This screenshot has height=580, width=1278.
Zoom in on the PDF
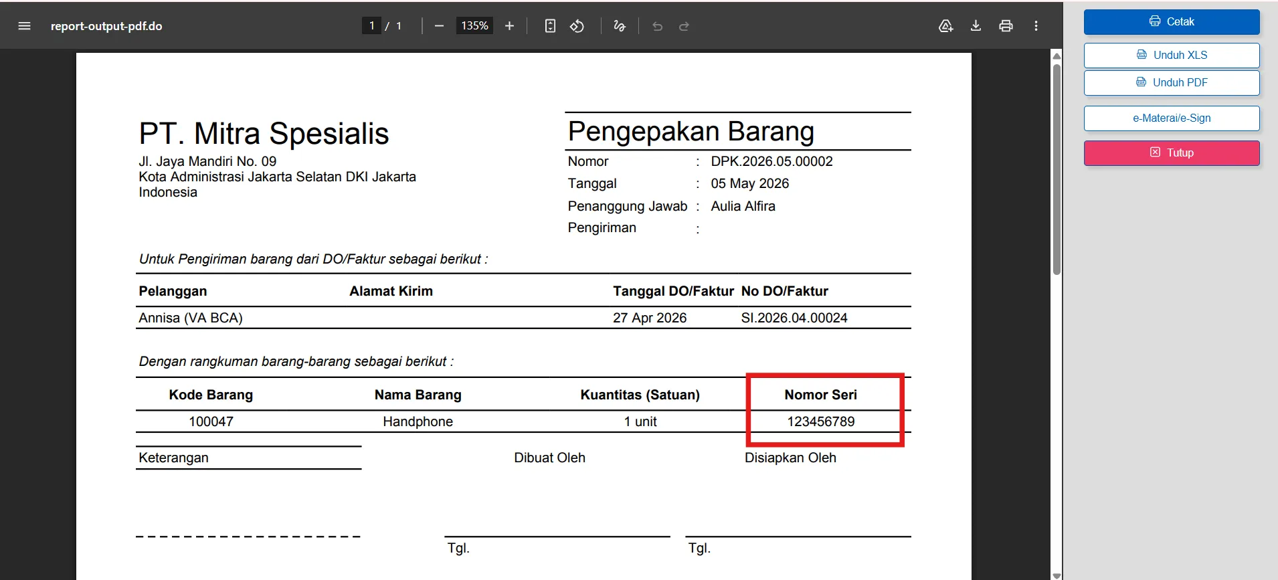509,26
